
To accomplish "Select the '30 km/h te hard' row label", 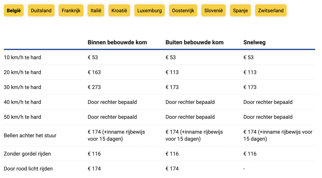I will (22, 87).
